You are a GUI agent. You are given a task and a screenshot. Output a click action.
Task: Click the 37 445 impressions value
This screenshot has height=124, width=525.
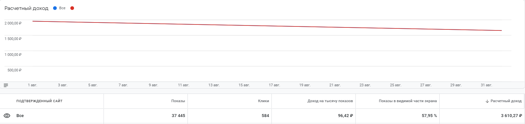[x=179, y=116]
